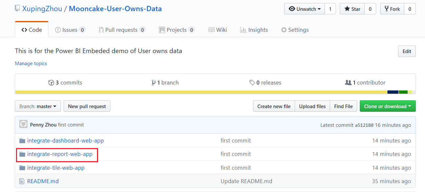Viewport: 425px width, 192px height.
Task: Open the integrate-report-web-app folder link
Action: (60, 154)
